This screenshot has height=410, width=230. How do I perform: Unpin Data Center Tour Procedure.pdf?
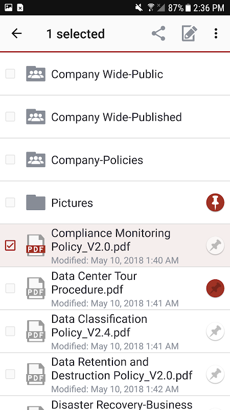(215, 289)
